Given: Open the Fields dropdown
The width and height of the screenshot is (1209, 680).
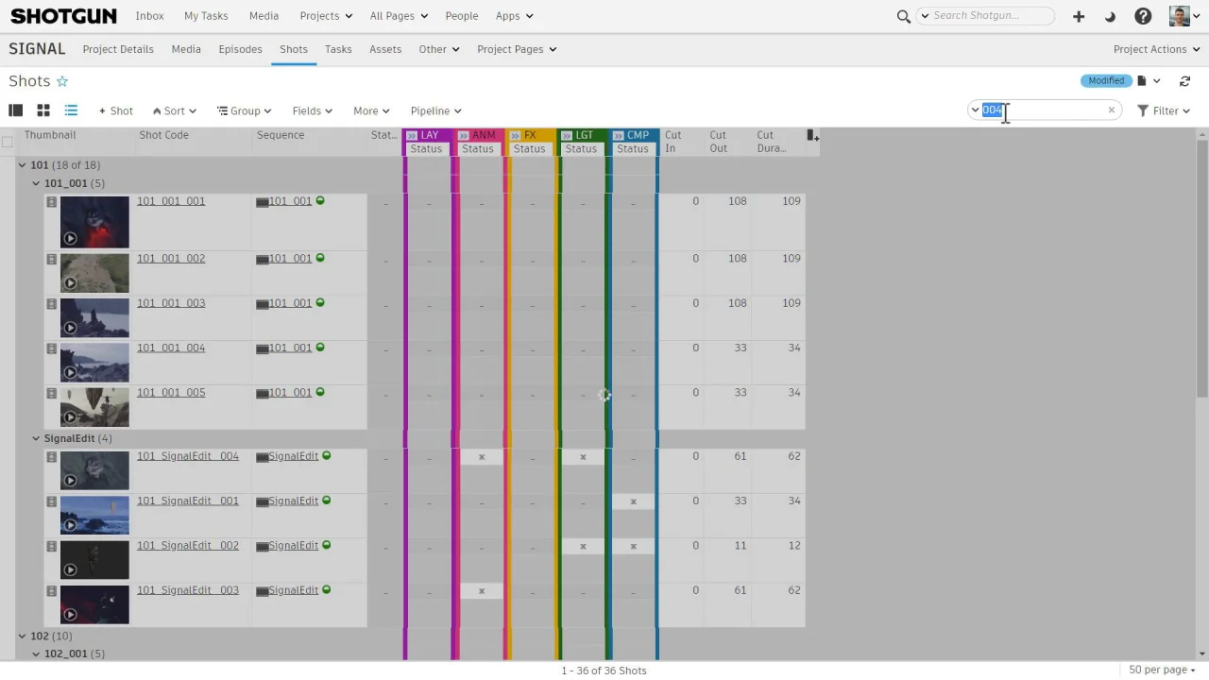Looking at the screenshot, I should (312, 110).
